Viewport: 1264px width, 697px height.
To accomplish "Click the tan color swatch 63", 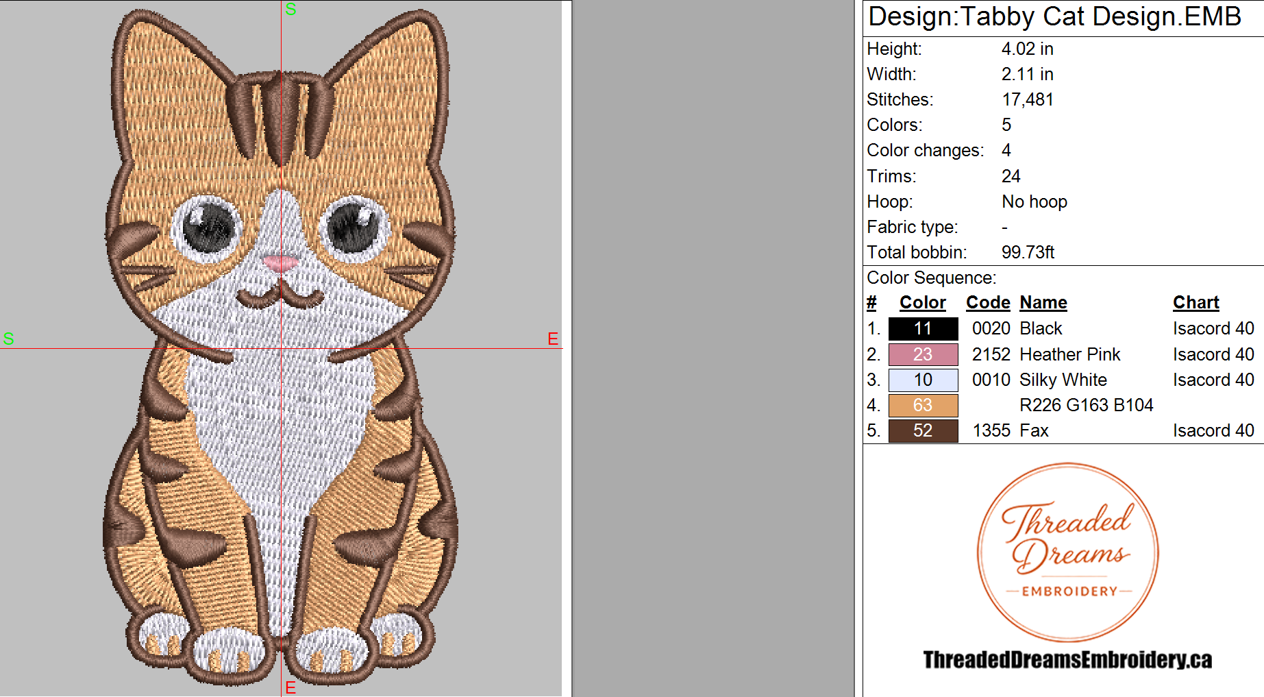I will 923,405.
